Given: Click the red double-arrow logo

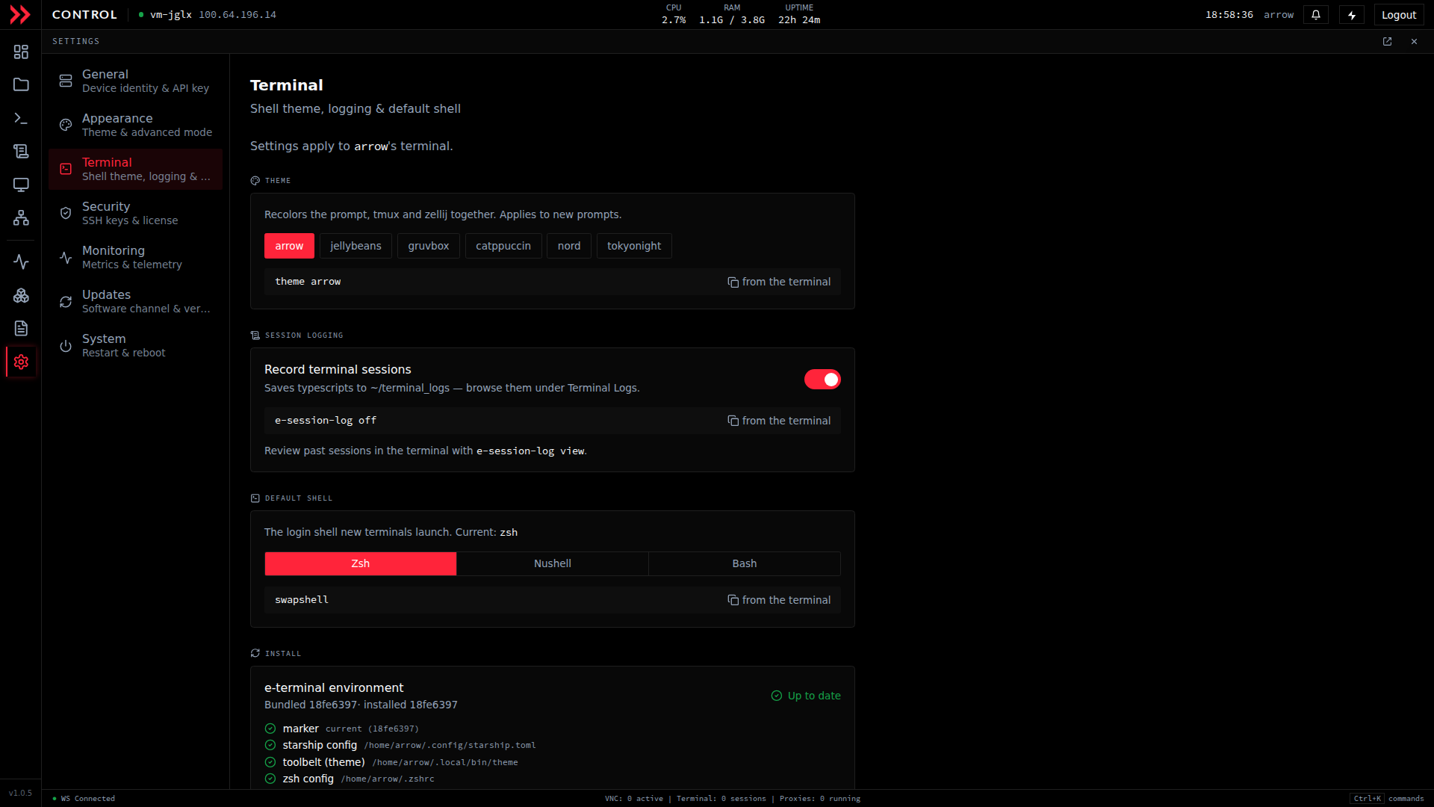Looking at the screenshot, I should [x=20, y=14].
